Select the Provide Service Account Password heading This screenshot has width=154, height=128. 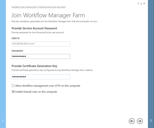coord(34,28)
